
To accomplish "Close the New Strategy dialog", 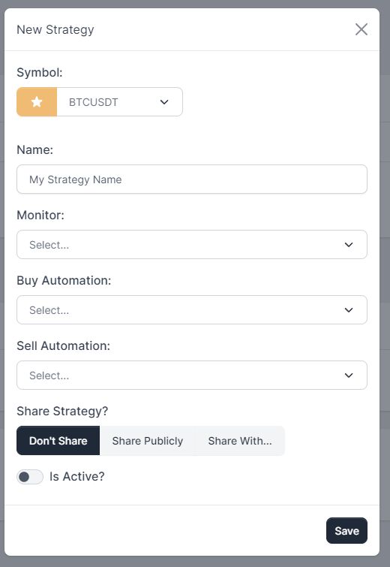I will 361,29.
